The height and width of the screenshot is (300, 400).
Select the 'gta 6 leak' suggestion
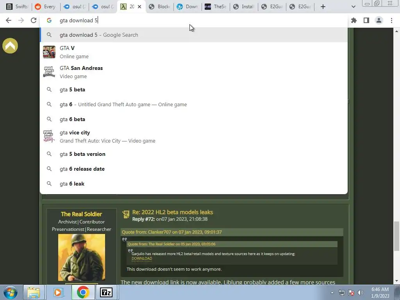click(x=194, y=184)
